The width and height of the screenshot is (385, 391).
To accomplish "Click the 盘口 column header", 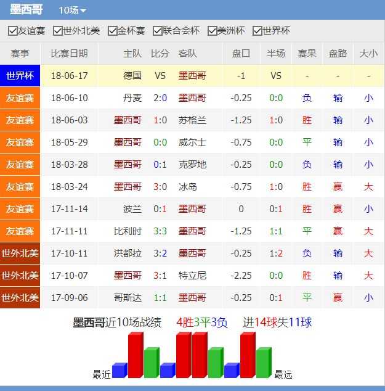I will pos(241,54).
